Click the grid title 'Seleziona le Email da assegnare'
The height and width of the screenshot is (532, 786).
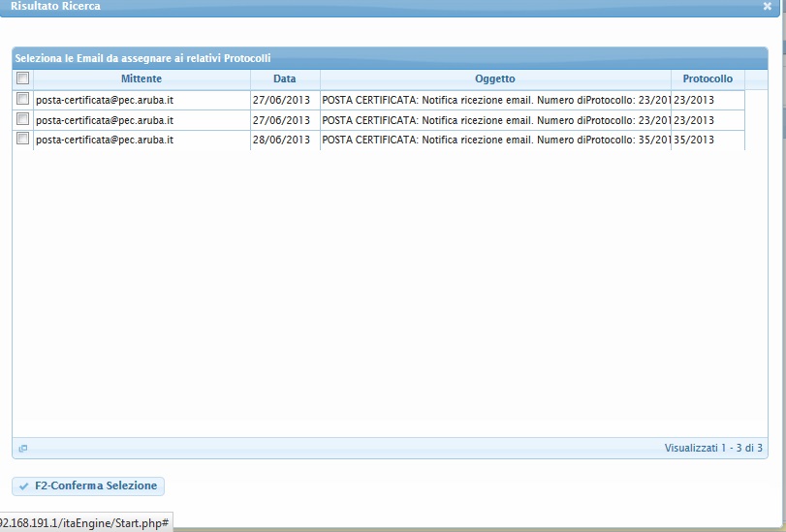pyautogui.click(x=142, y=59)
